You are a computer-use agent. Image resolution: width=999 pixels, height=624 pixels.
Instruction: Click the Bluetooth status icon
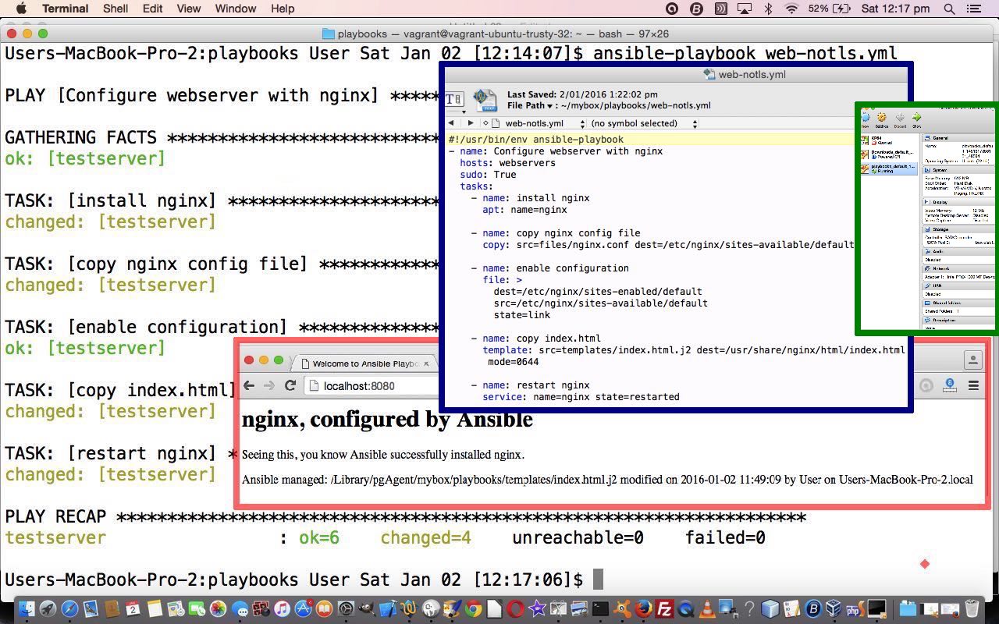768,9
